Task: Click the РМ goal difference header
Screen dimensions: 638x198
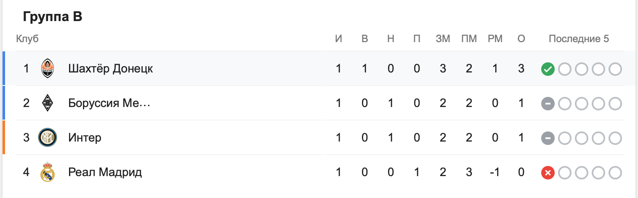Action: 495,39
